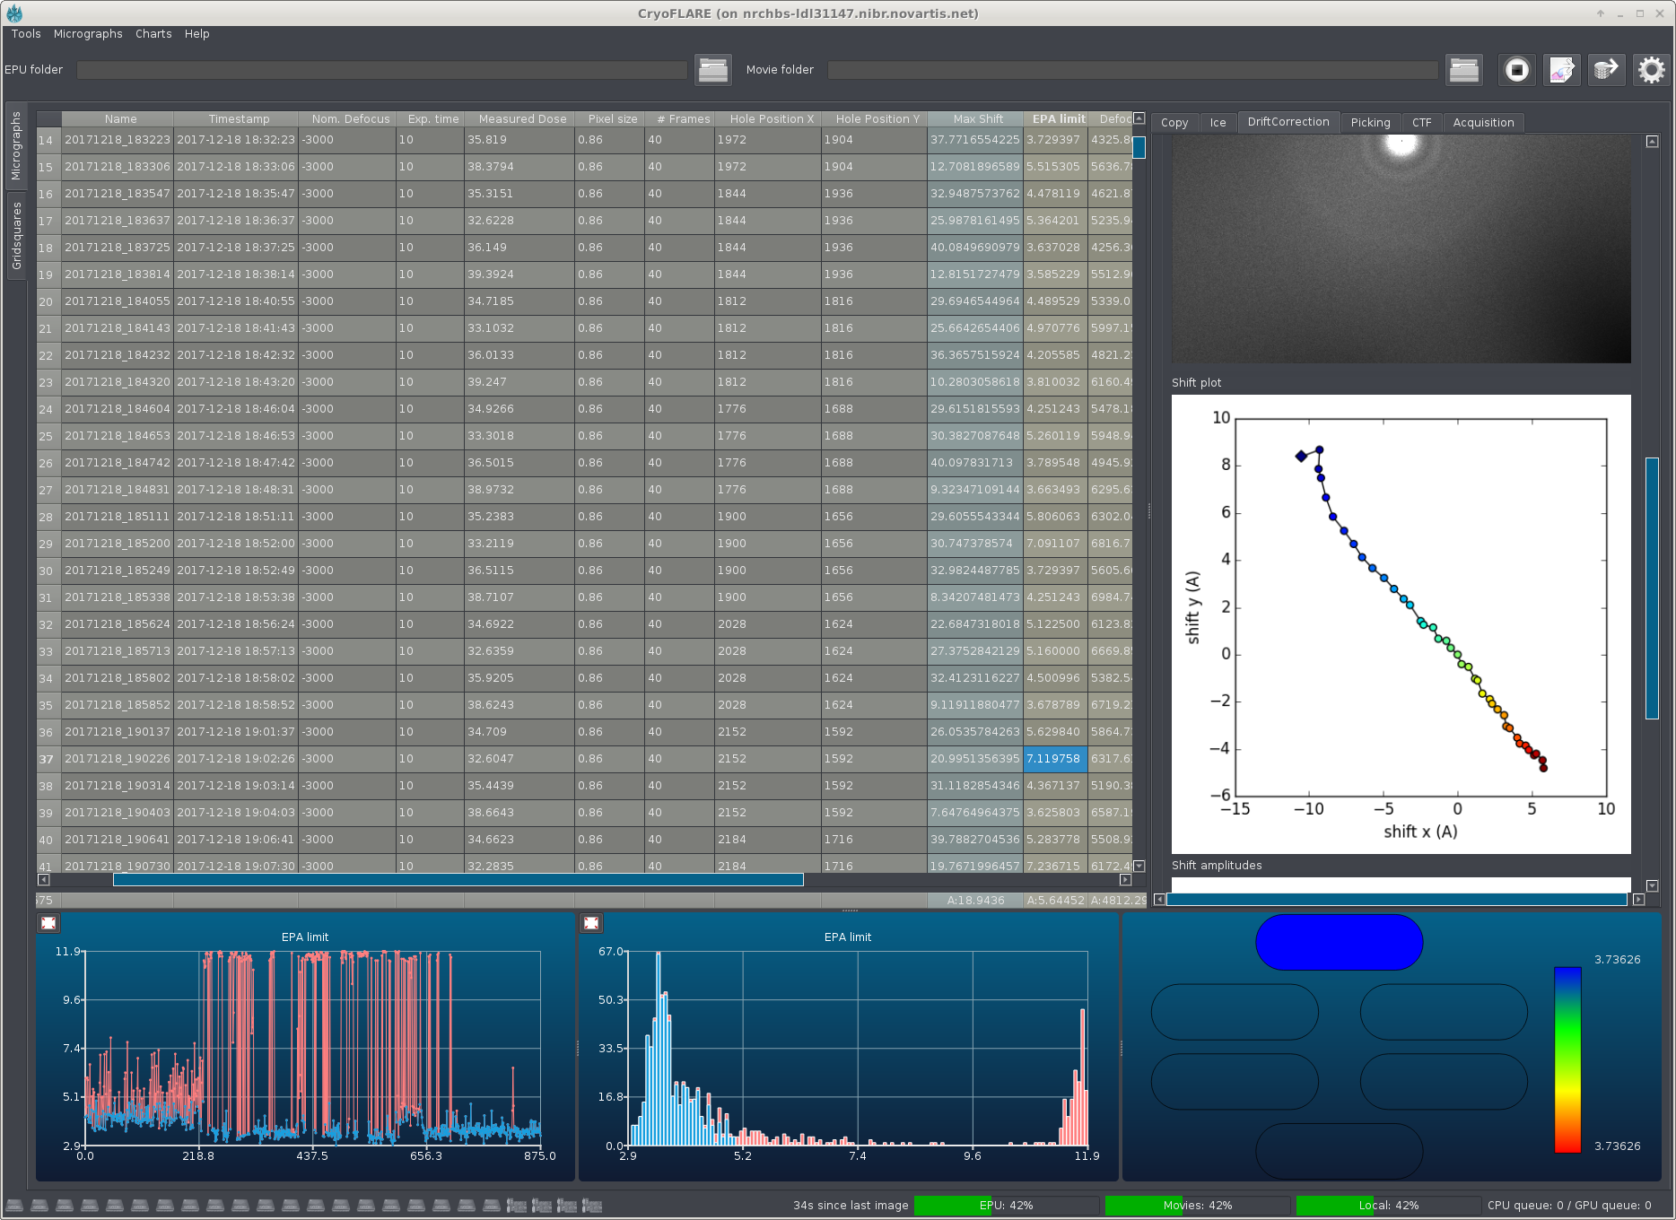
Task: Browse for the Movie folder
Action: (1463, 70)
